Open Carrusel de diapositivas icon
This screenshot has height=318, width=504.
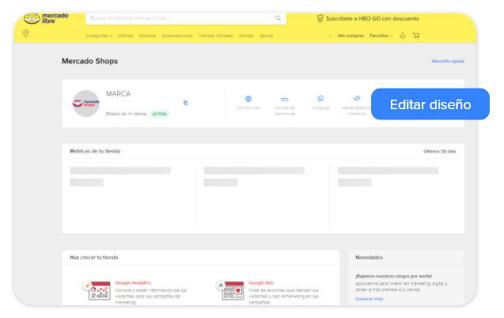(x=285, y=99)
